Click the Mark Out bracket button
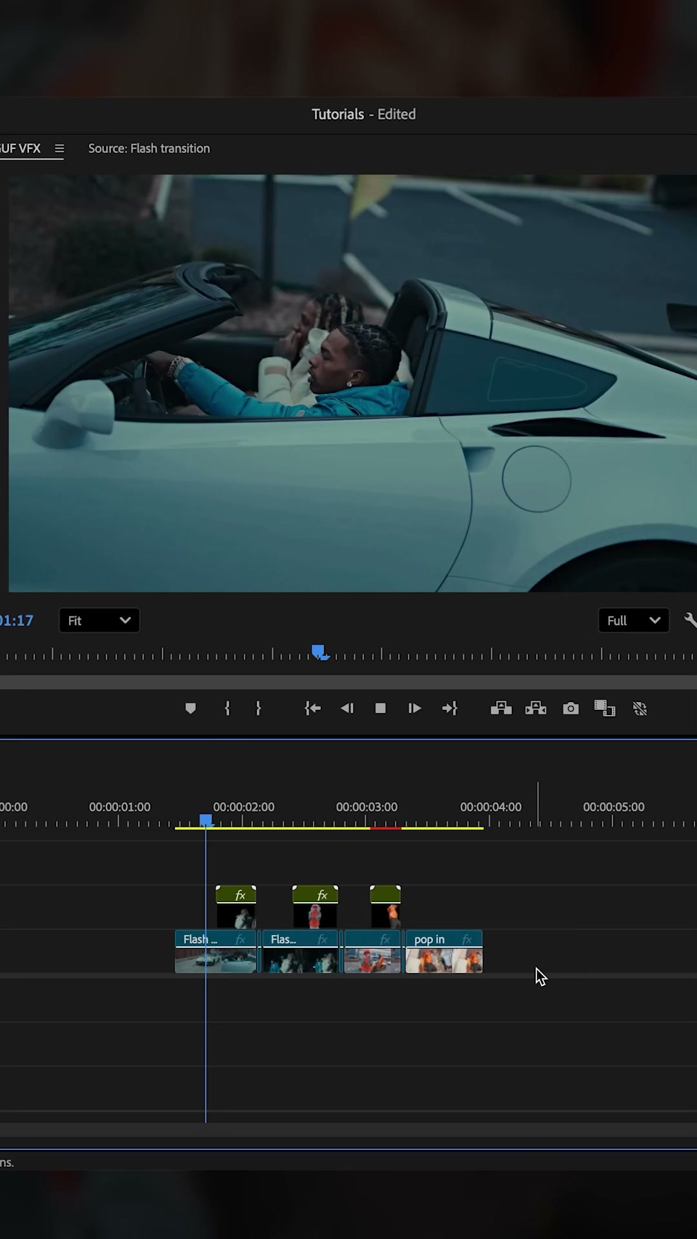Image resolution: width=697 pixels, height=1239 pixels. 258,709
